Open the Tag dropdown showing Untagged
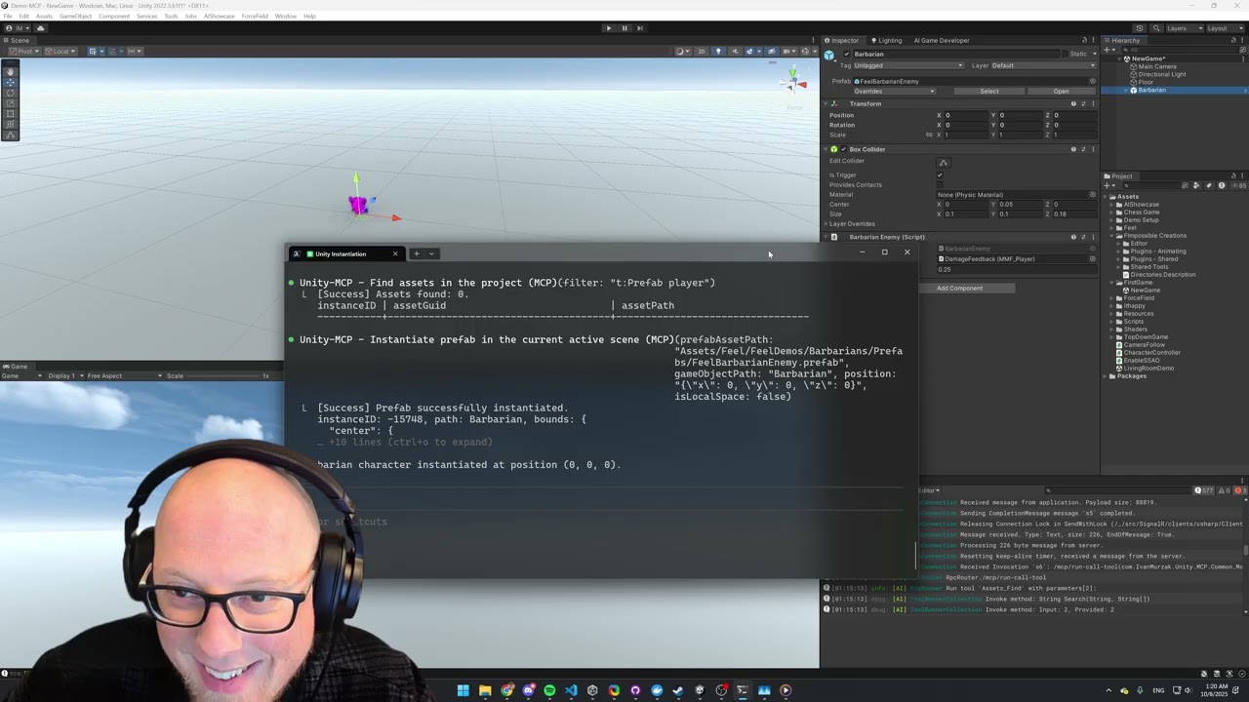1249x702 pixels. click(908, 65)
